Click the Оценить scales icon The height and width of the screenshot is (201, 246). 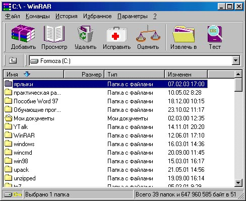148,34
